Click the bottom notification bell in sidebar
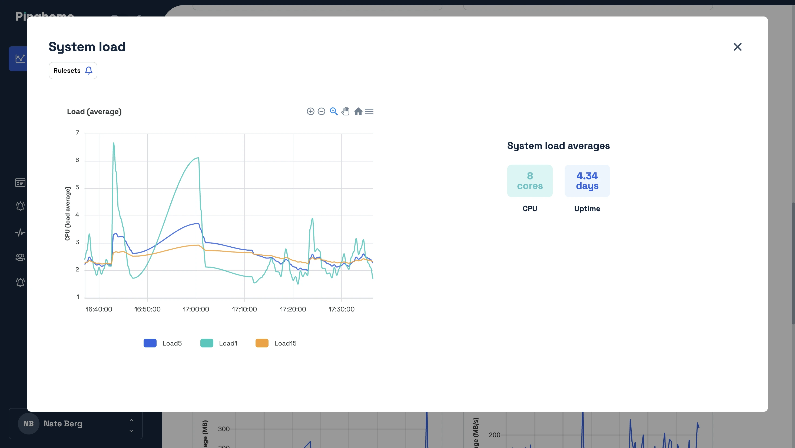 tap(20, 282)
